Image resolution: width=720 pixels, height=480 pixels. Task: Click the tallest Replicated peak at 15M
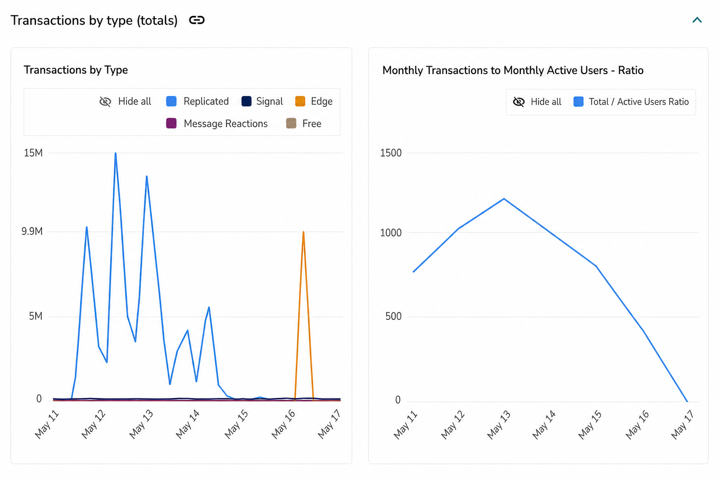click(x=115, y=153)
